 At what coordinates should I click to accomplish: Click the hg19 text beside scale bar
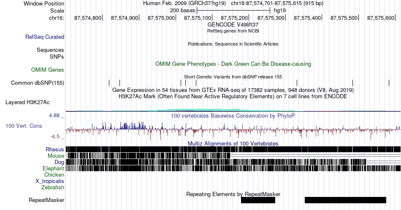(280, 11)
